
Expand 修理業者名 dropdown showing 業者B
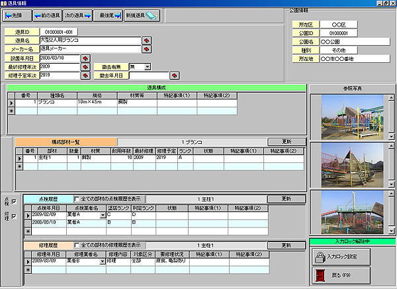pyautogui.click(x=101, y=261)
